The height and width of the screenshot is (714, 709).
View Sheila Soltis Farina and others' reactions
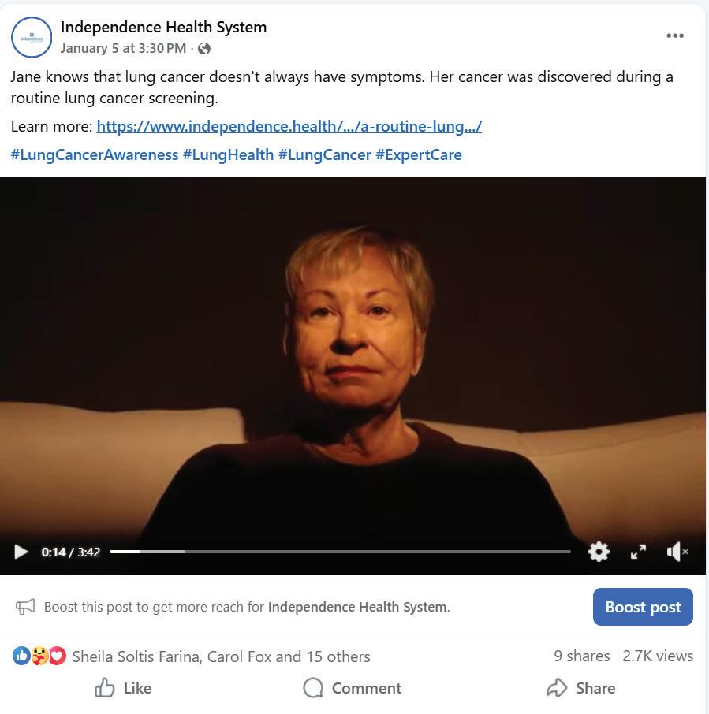click(221, 656)
